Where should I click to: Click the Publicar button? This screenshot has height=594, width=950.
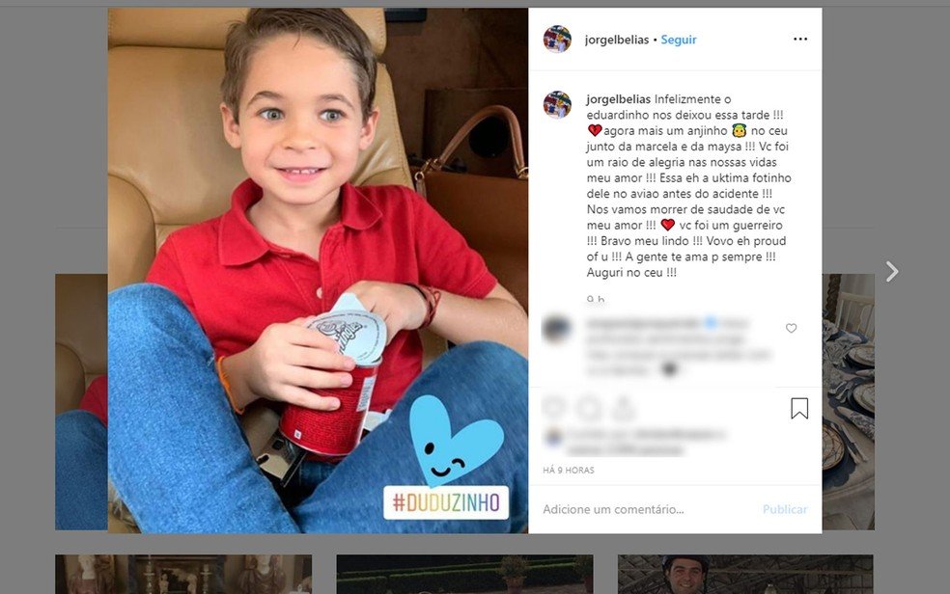pyautogui.click(x=785, y=509)
